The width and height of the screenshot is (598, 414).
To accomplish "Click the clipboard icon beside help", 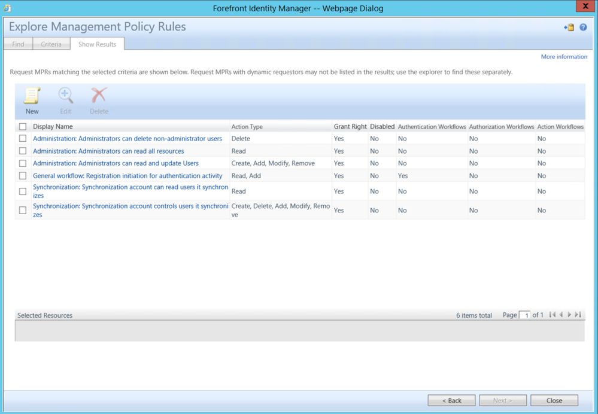I will 569,27.
